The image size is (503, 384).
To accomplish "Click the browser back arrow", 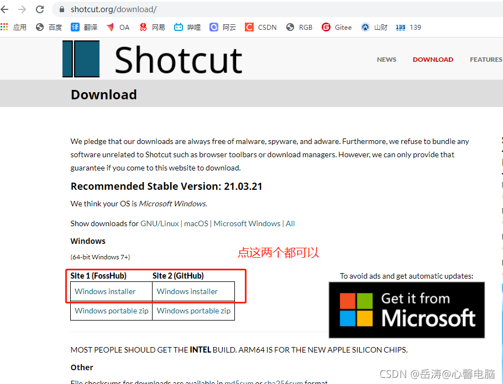I will 4,9.
